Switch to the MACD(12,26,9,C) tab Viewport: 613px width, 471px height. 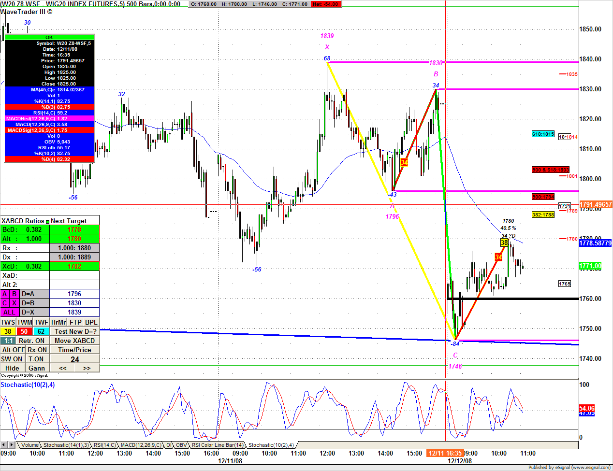[141, 445]
